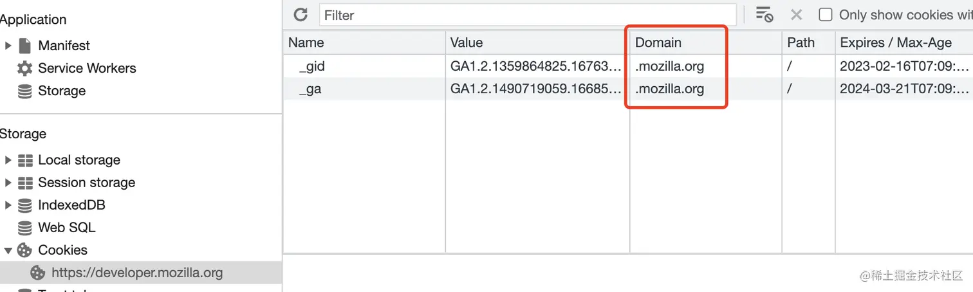Expand the Session storage arrow
The height and width of the screenshot is (292, 973).
pos(8,183)
